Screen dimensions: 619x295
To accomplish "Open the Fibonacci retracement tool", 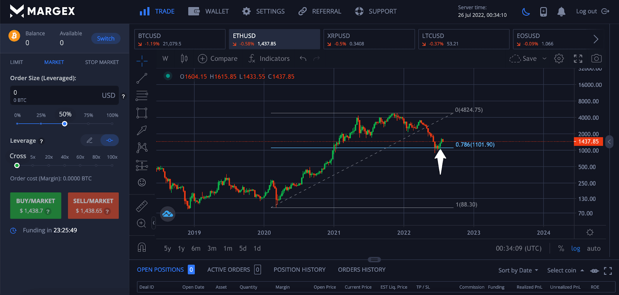I will coord(142,95).
